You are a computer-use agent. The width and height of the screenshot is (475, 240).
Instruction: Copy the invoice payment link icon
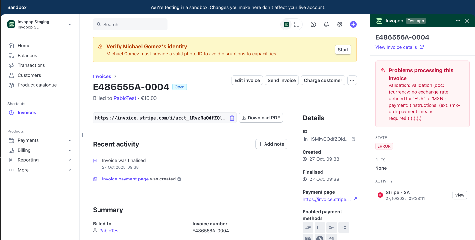[x=232, y=118]
